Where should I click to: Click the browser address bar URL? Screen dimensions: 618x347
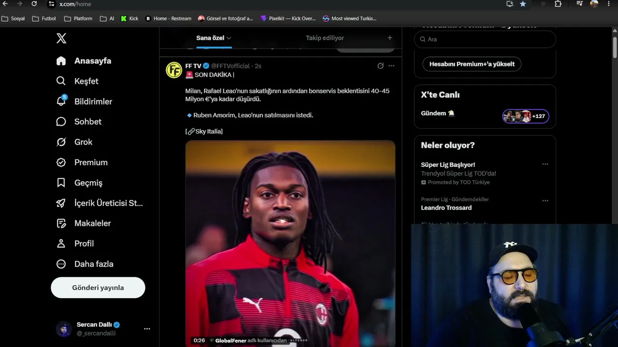click(x=75, y=4)
